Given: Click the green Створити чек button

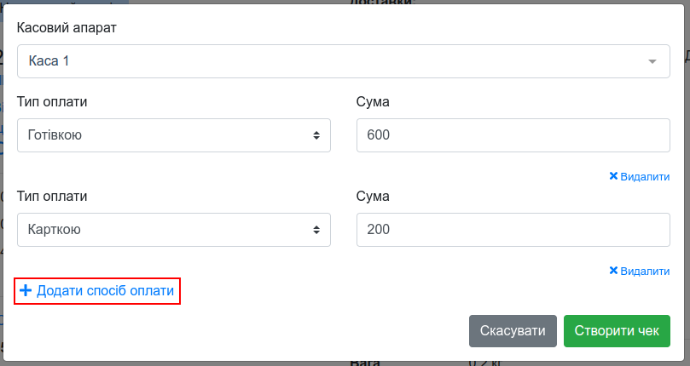Looking at the screenshot, I should coord(617,331).
